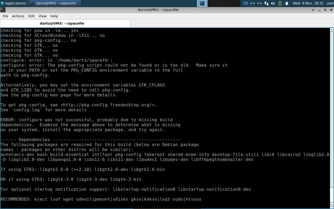334x209 pixels.
Task: Open the volume speaker icon
Action: tap(273, 3)
